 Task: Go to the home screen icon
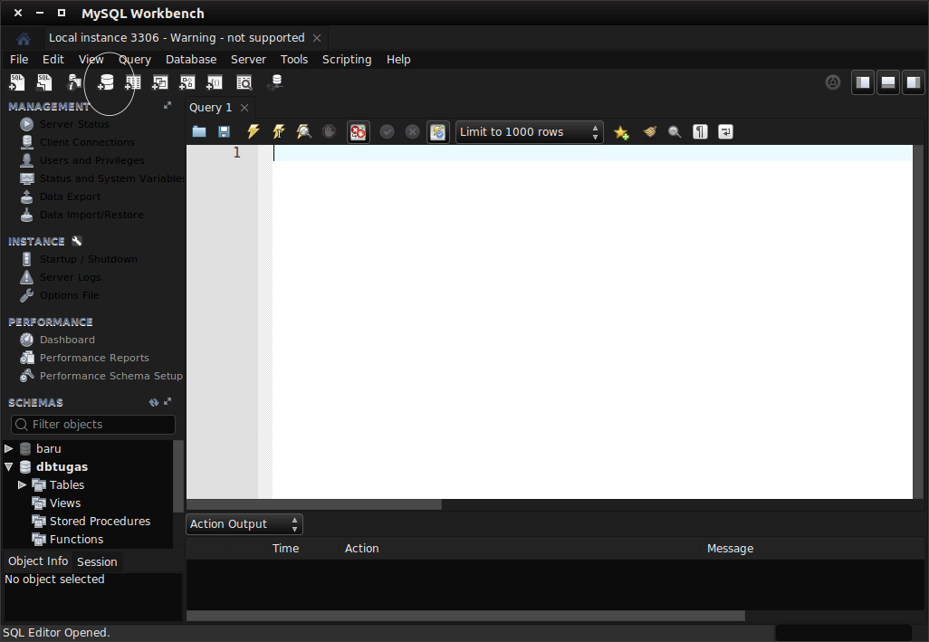(24, 39)
